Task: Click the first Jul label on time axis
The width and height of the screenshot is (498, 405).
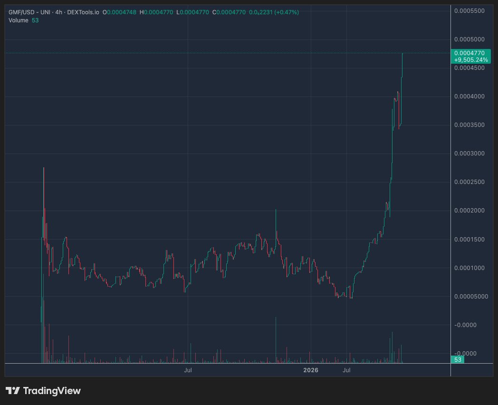Action: [188, 370]
